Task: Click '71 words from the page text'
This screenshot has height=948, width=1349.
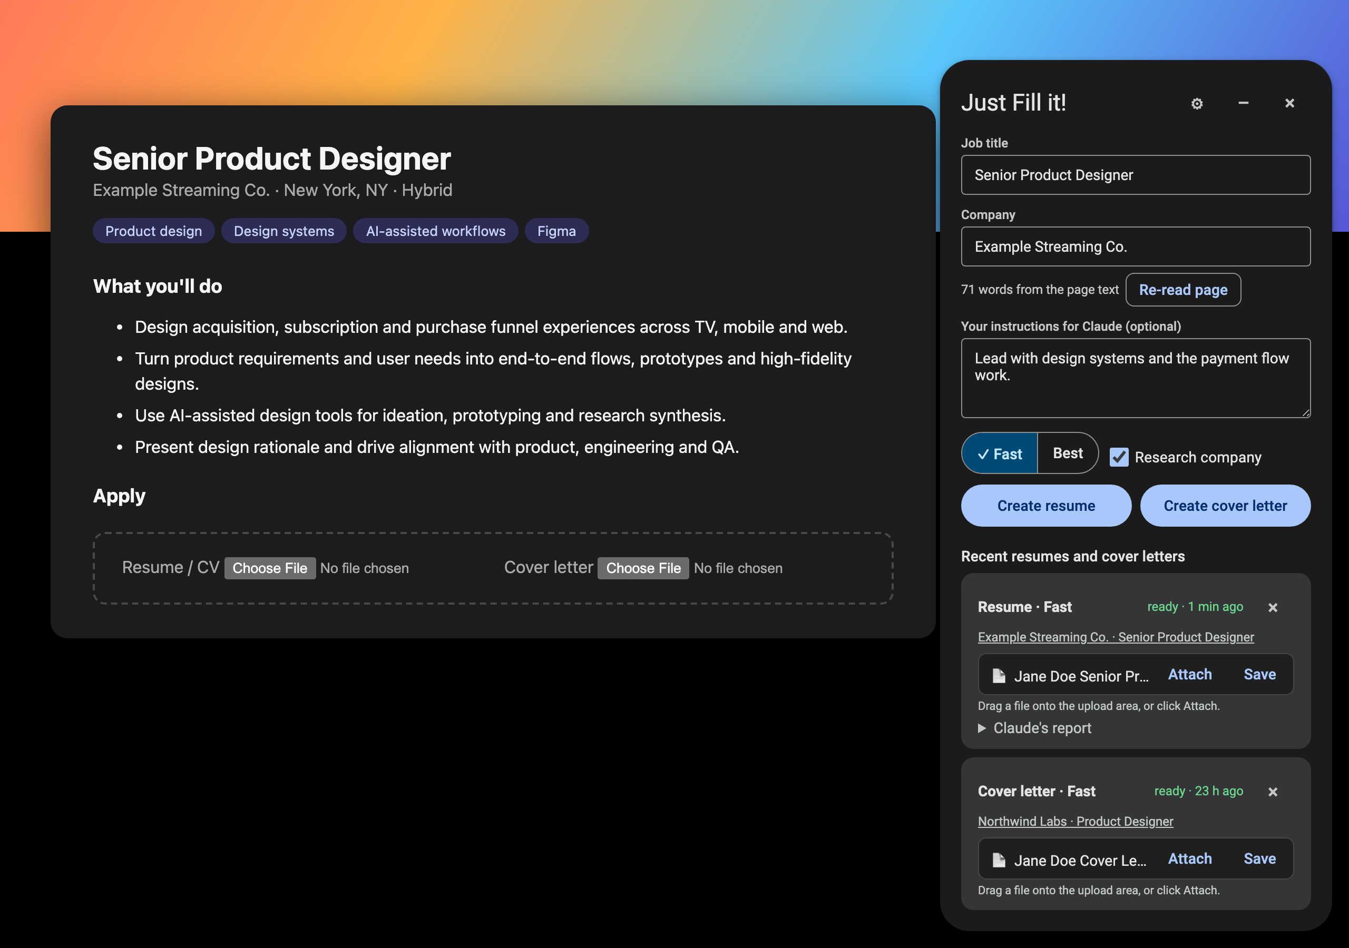Action: pyautogui.click(x=1040, y=290)
